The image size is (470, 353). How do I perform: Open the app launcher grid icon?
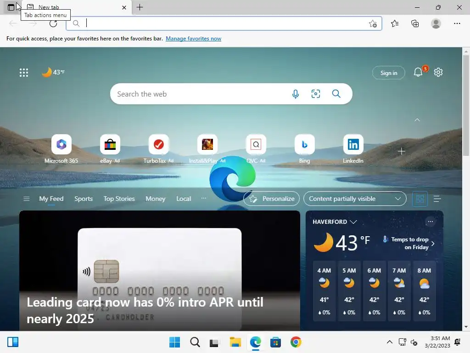tap(24, 72)
